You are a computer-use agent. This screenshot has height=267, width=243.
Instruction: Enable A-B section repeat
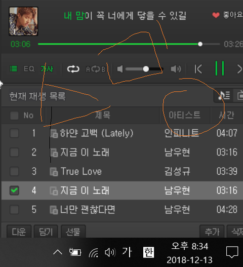96,69
